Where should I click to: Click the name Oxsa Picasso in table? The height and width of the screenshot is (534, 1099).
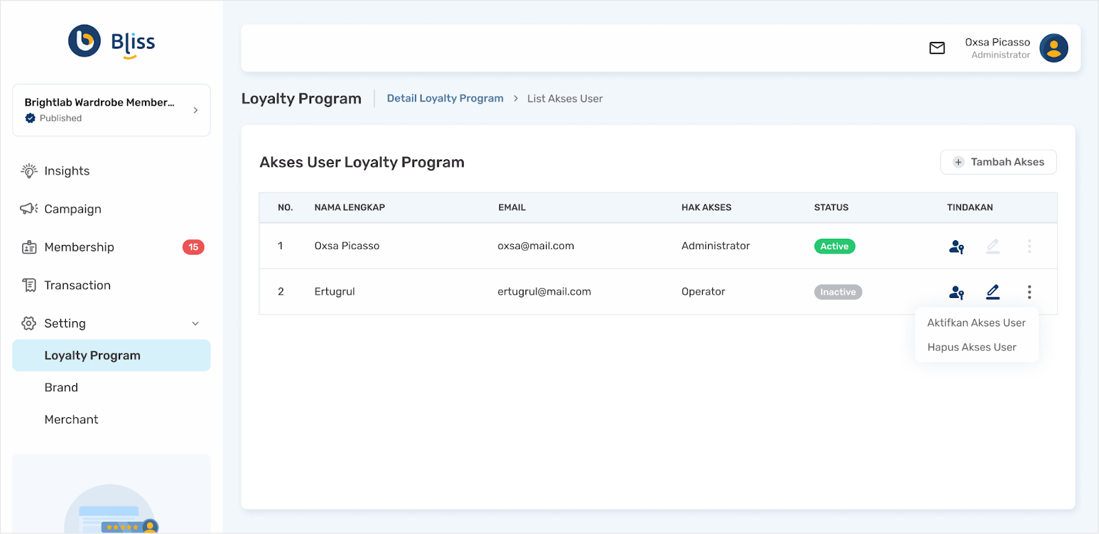point(347,246)
